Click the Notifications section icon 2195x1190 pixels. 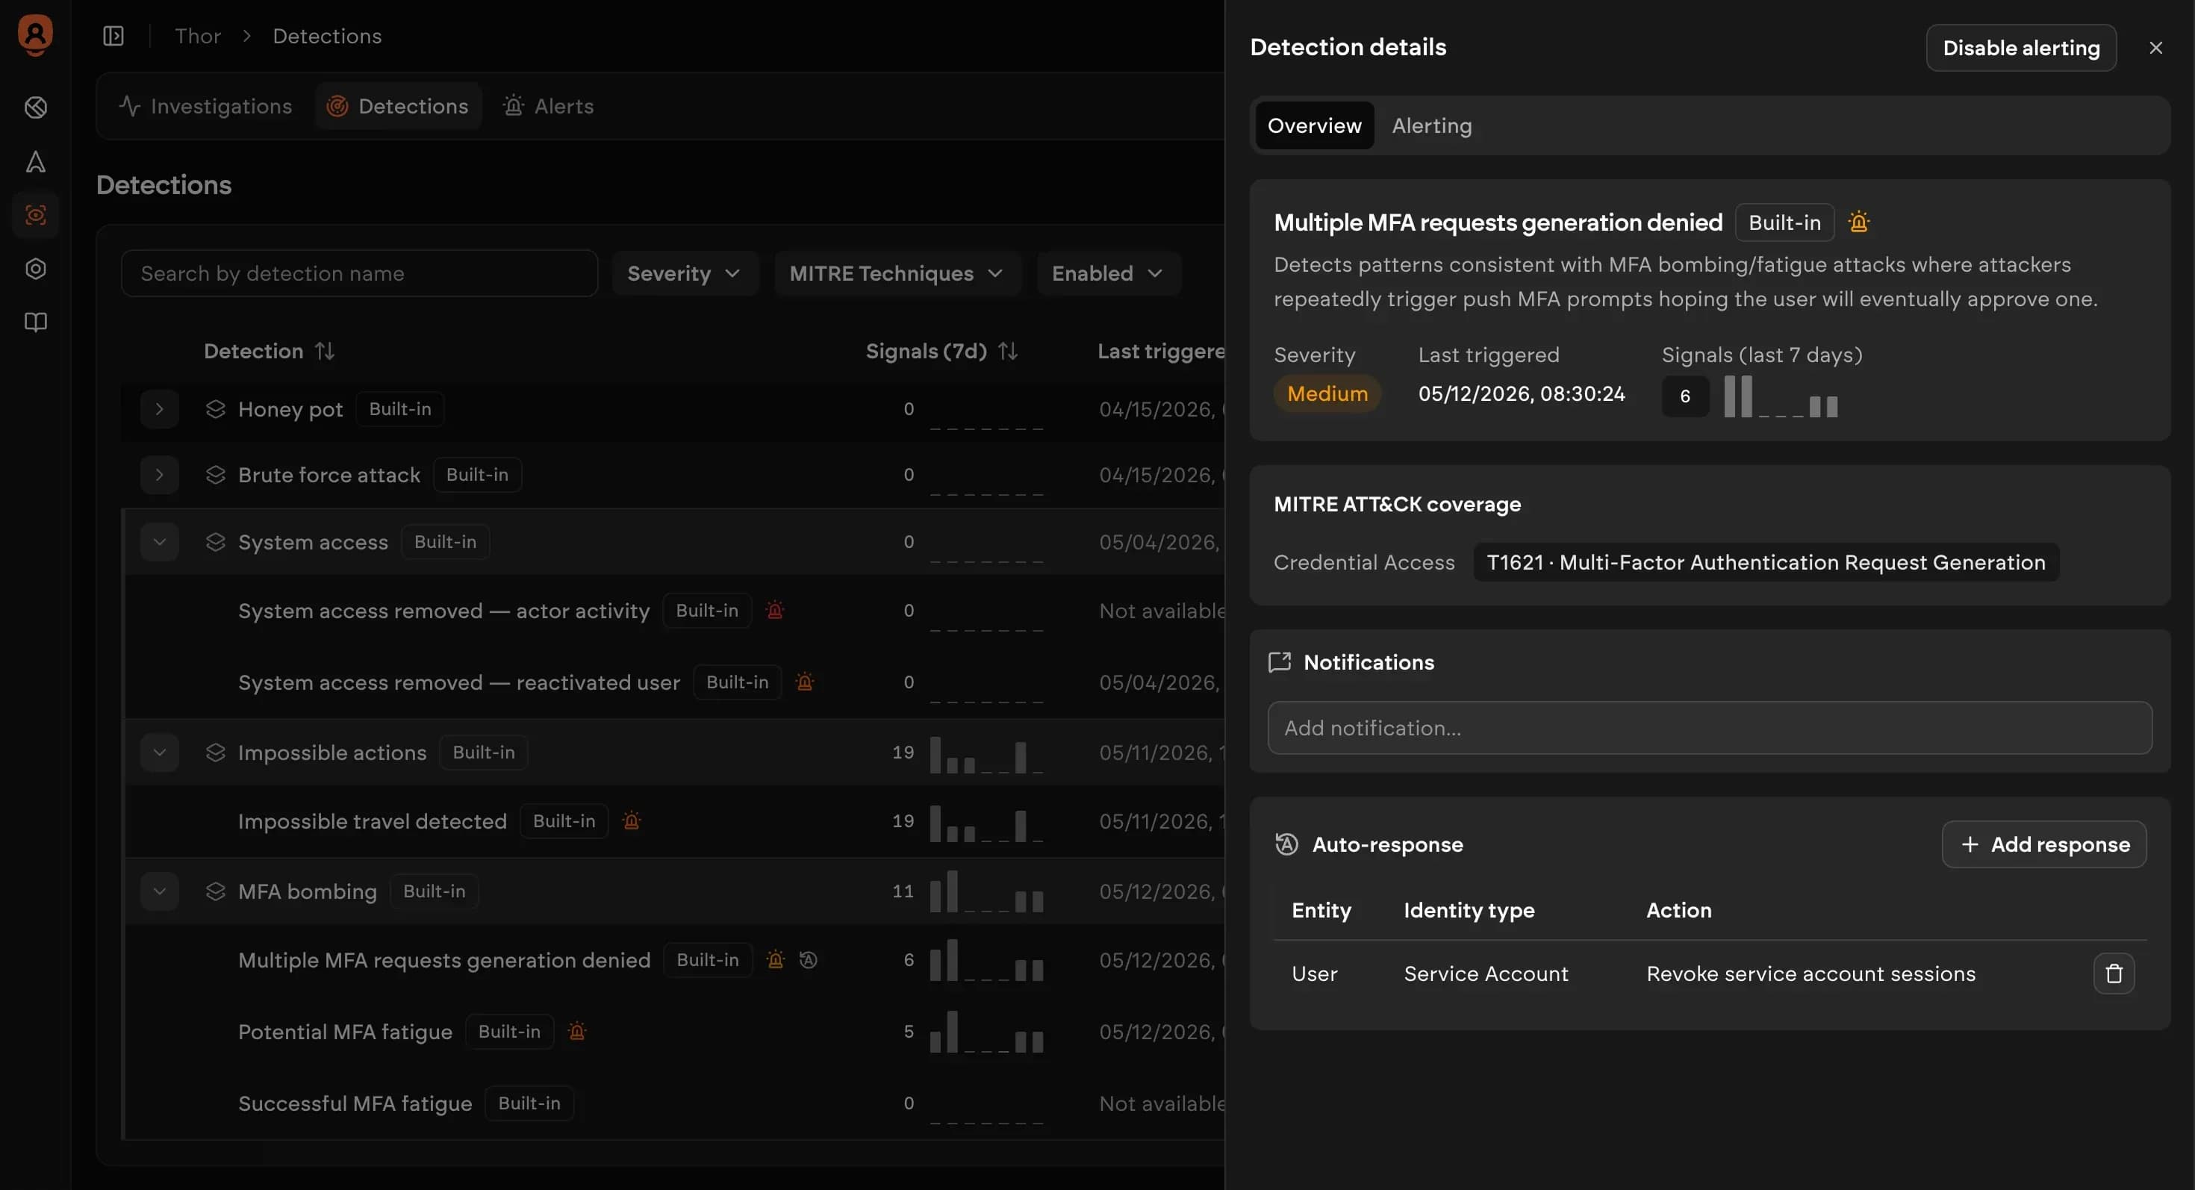coord(1280,662)
